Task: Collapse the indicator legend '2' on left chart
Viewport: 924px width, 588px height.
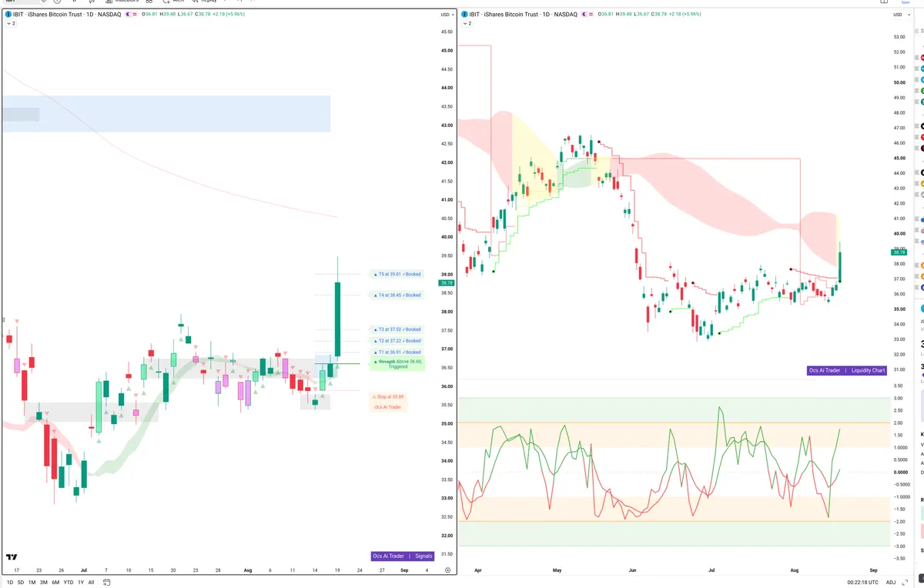Action: click(x=11, y=24)
